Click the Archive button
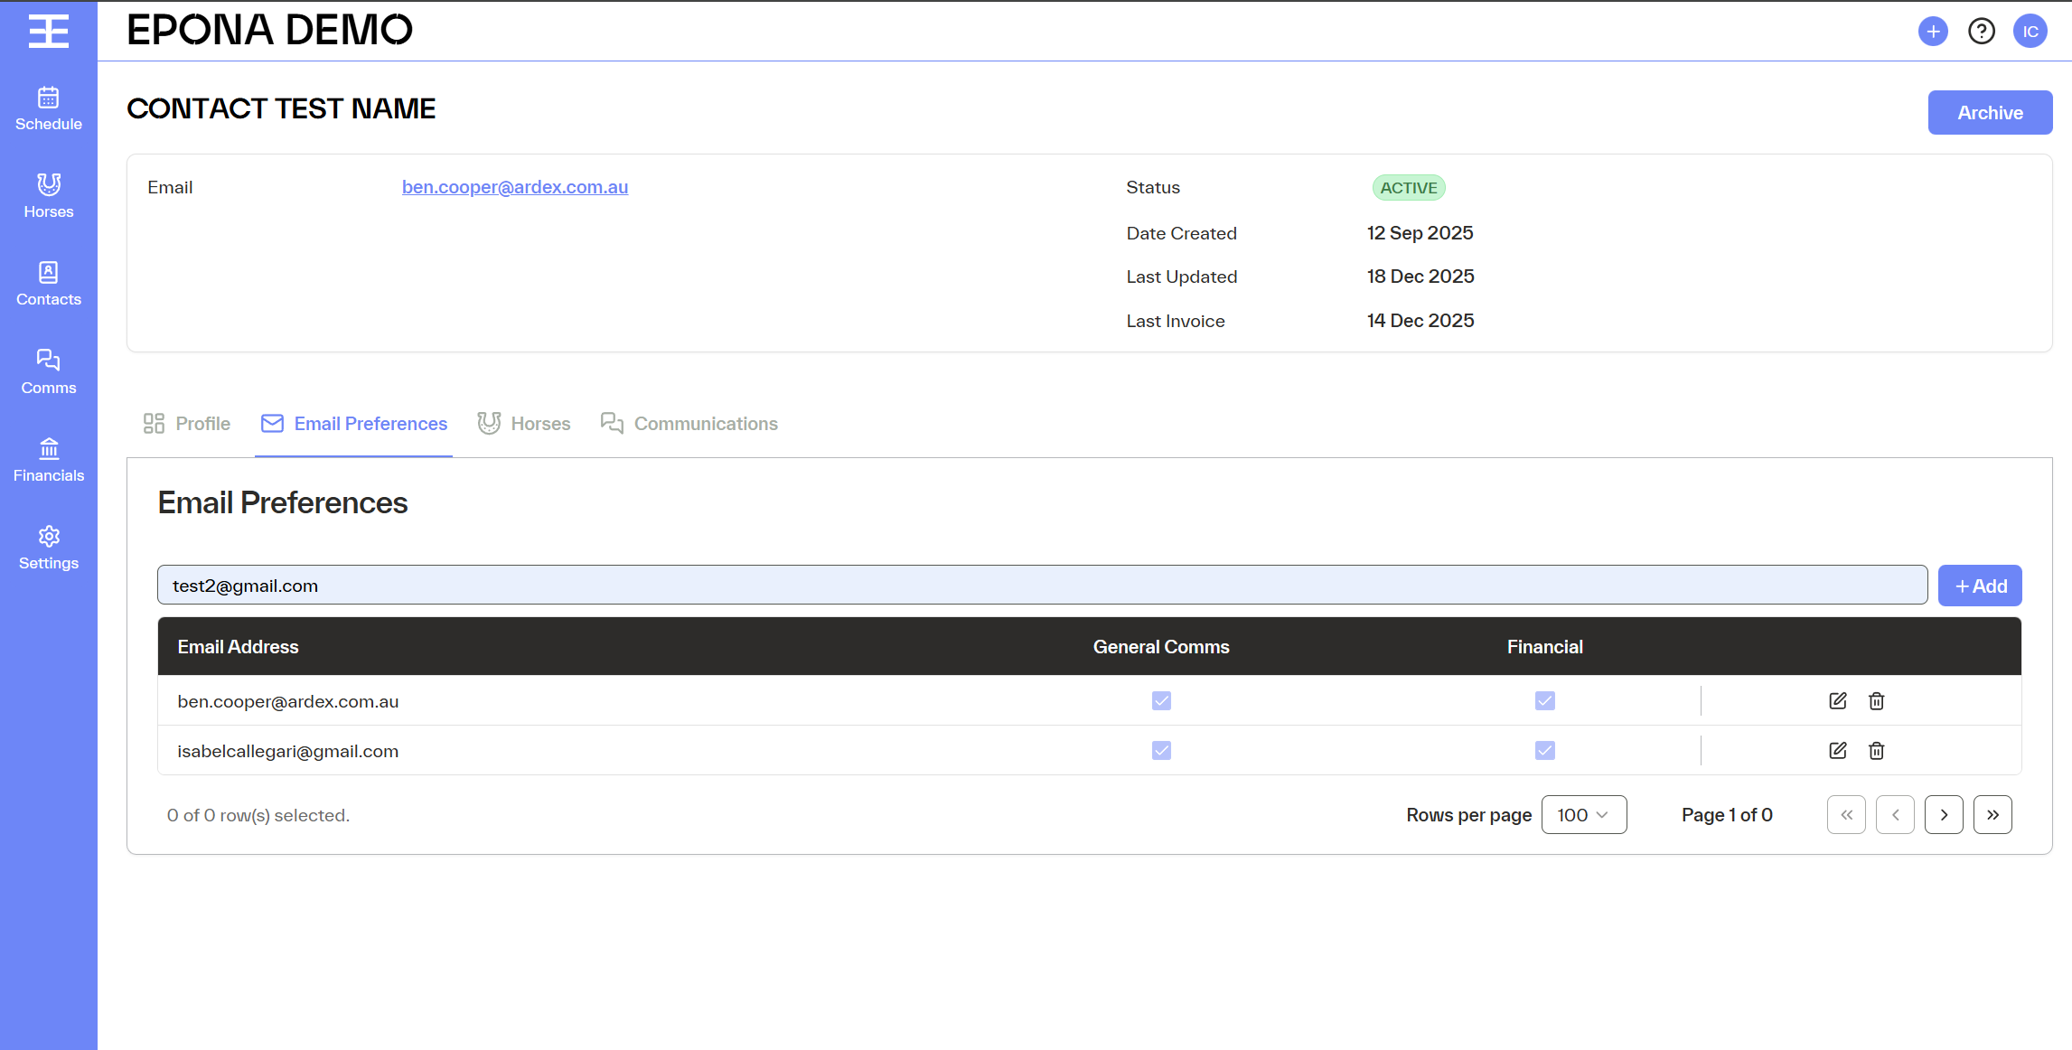The width and height of the screenshot is (2072, 1050). (1990, 113)
